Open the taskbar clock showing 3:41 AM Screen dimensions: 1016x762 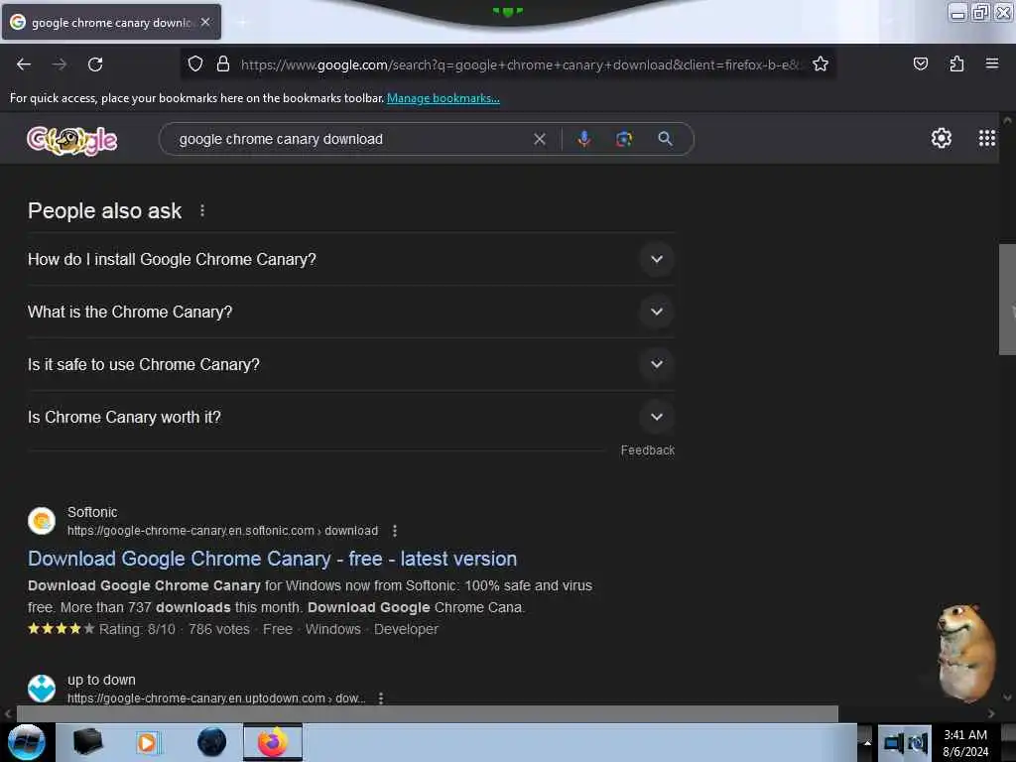965,742
